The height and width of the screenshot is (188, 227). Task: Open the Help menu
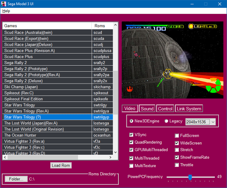(6, 11)
